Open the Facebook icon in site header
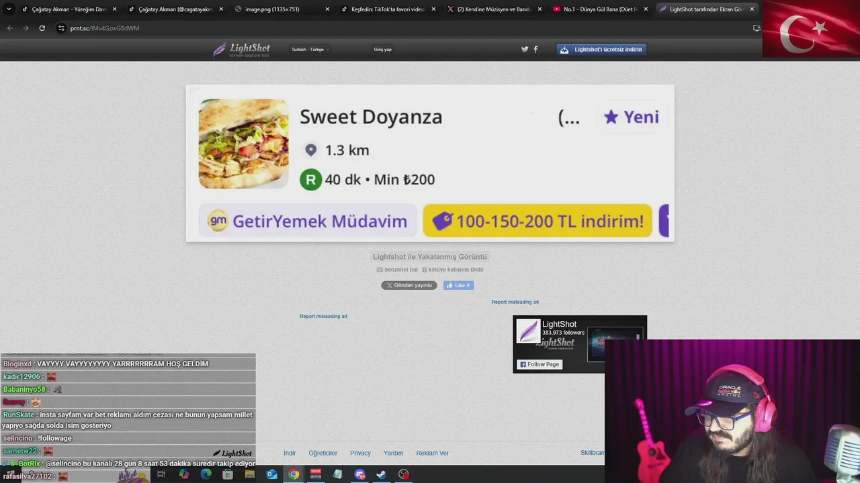The height and width of the screenshot is (483, 860). coord(535,49)
